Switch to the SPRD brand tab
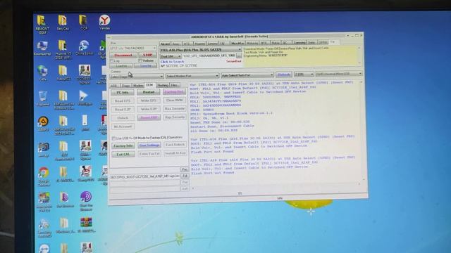Image resolution: width=451 pixels, height=253 pixels. tap(323, 42)
